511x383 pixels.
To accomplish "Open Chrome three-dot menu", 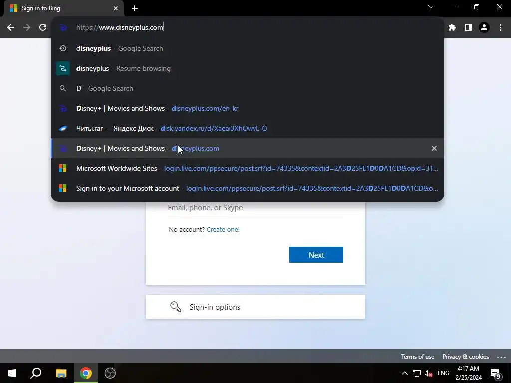I will point(500,28).
